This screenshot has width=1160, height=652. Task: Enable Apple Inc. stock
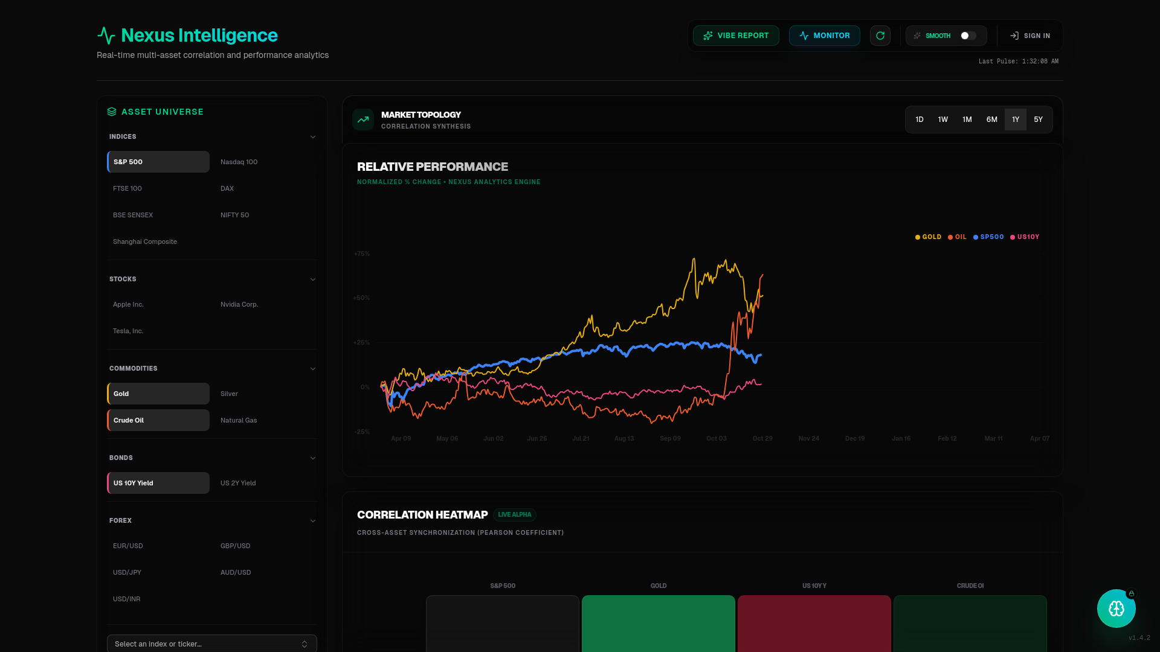pyautogui.click(x=158, y=304)
